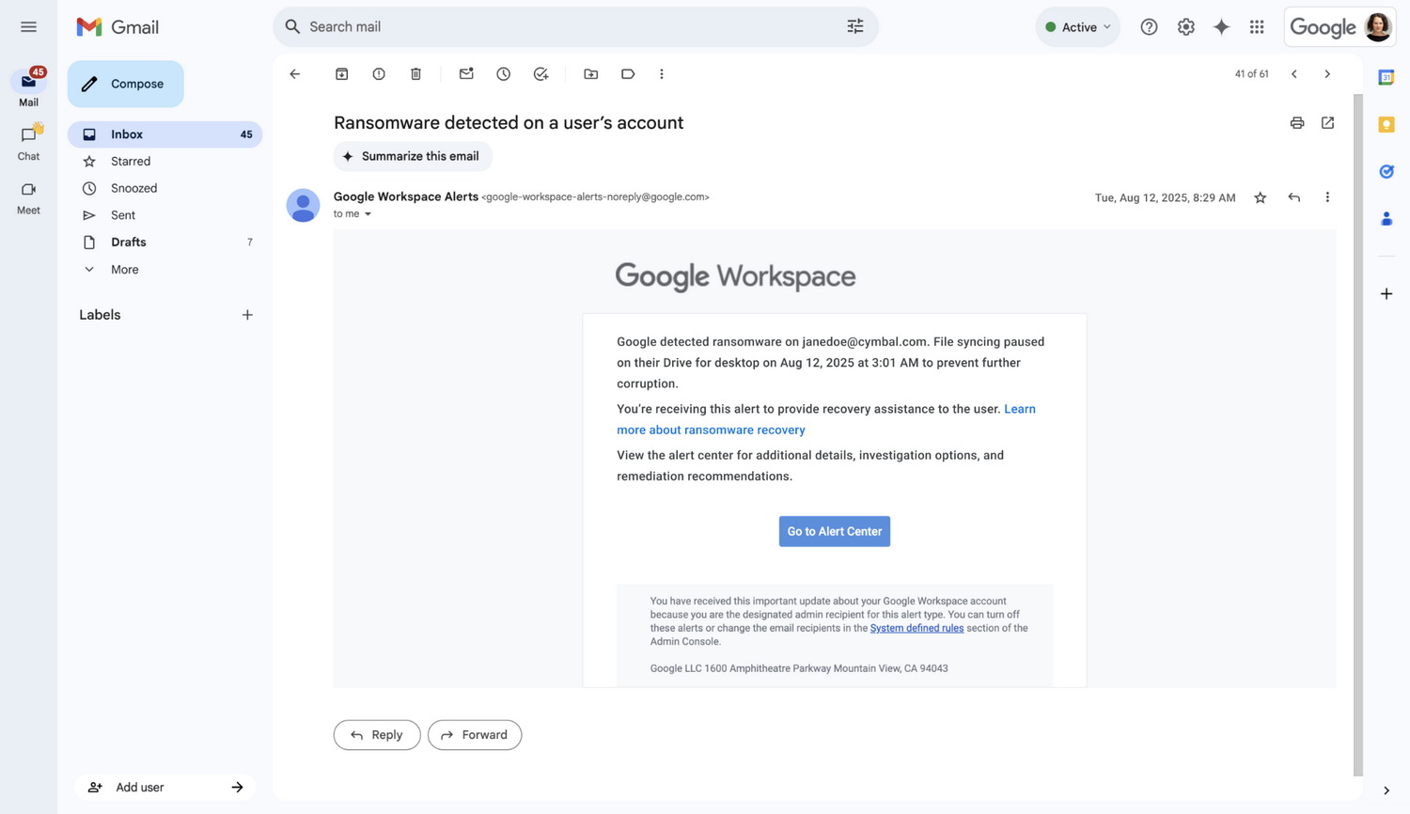Screen dimensions: 1410x814
Task: Archive this email from the toolbar
Action: pos(342,73)
